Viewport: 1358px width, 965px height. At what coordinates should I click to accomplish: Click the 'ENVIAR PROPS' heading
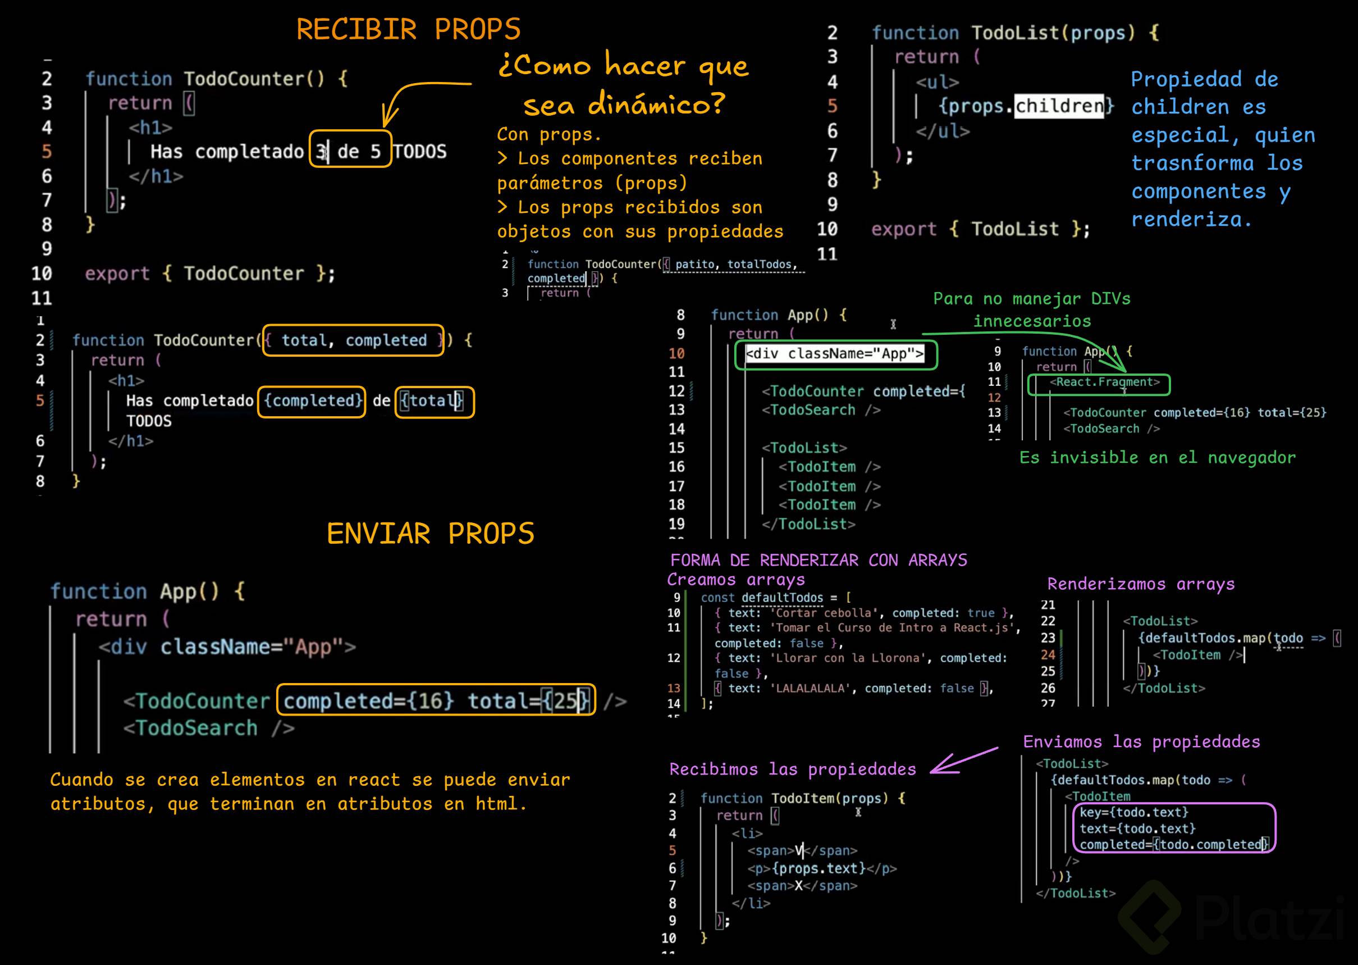(431, 534)
